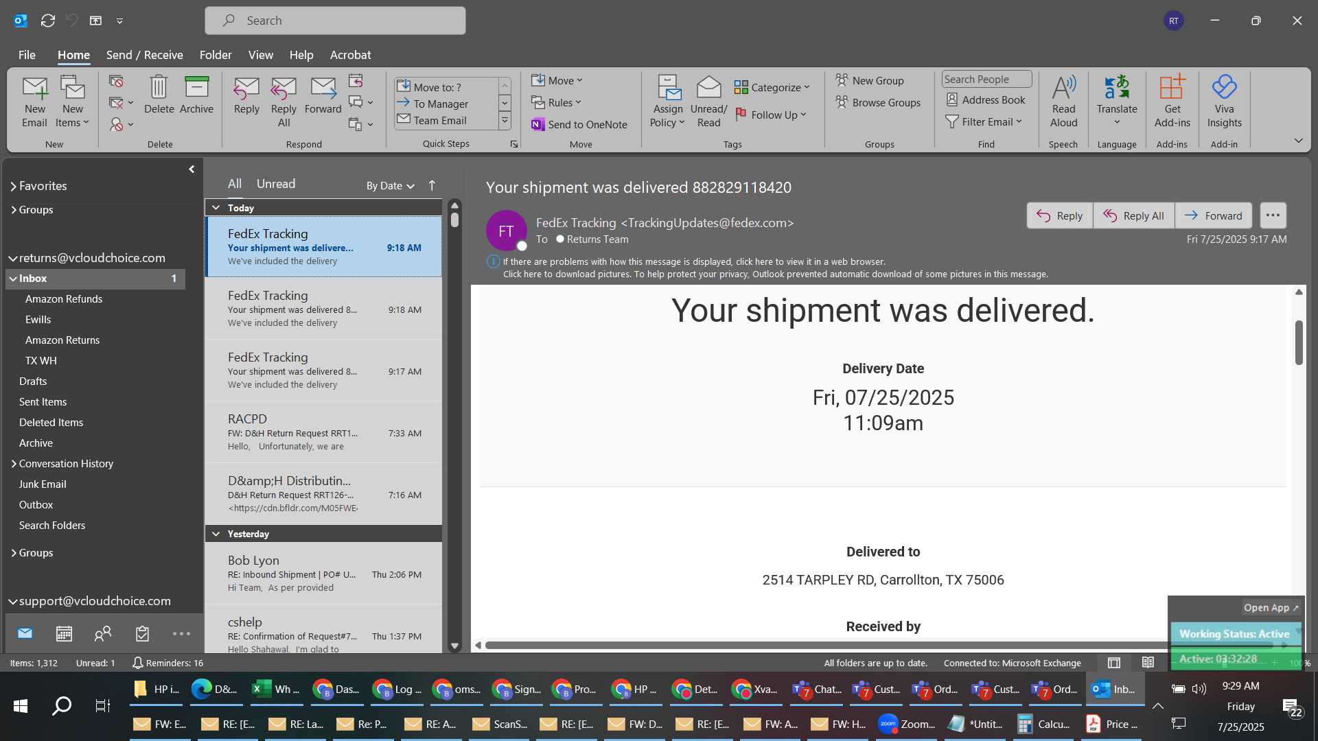The image size is (1318, 741).
Task: Archive the selected message
Action: pyautogui.click(x=196, y=95)
